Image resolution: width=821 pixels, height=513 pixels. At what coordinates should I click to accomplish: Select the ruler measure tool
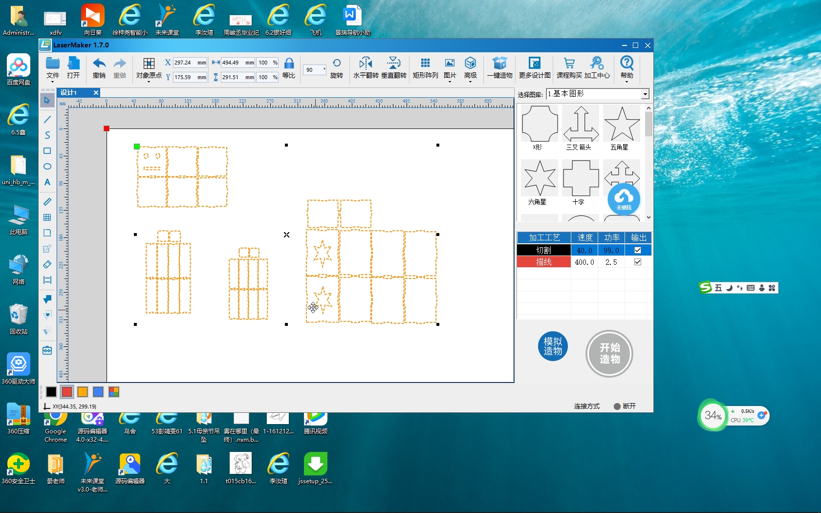(x=47, y=201)
